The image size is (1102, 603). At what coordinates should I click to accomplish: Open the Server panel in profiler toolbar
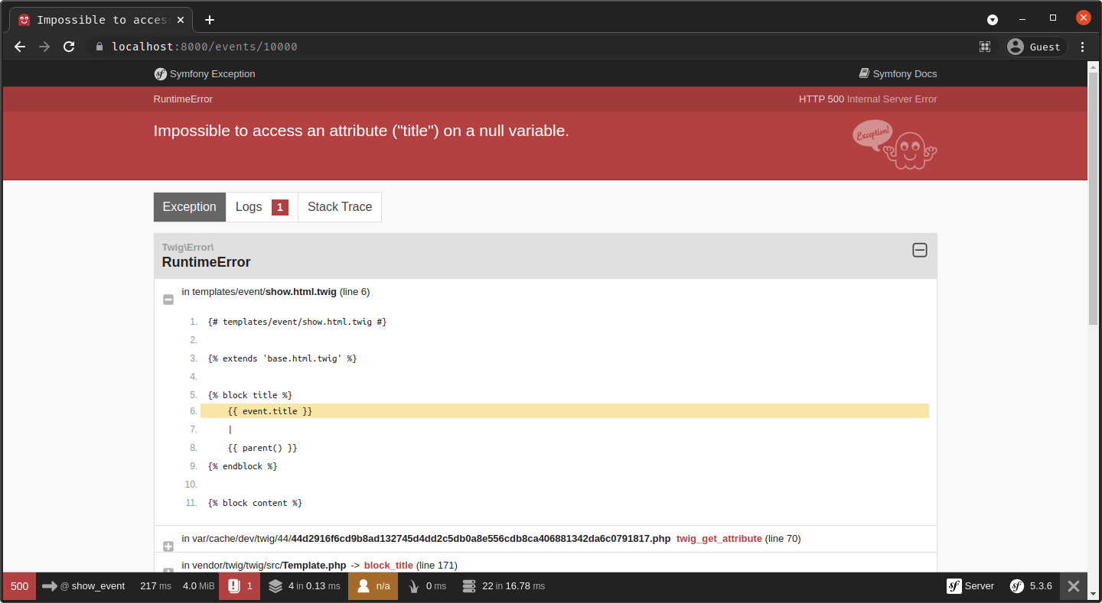(x=970, y=586)
